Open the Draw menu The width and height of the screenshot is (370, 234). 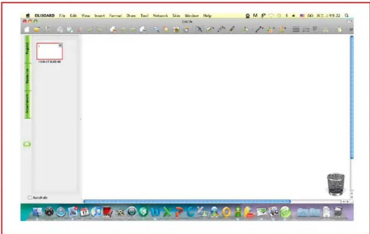click(131, 16)
